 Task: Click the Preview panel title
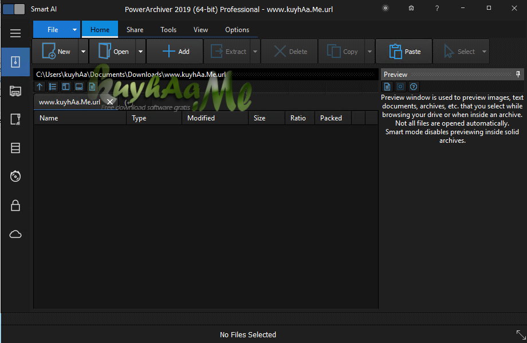tap(396, 75)
